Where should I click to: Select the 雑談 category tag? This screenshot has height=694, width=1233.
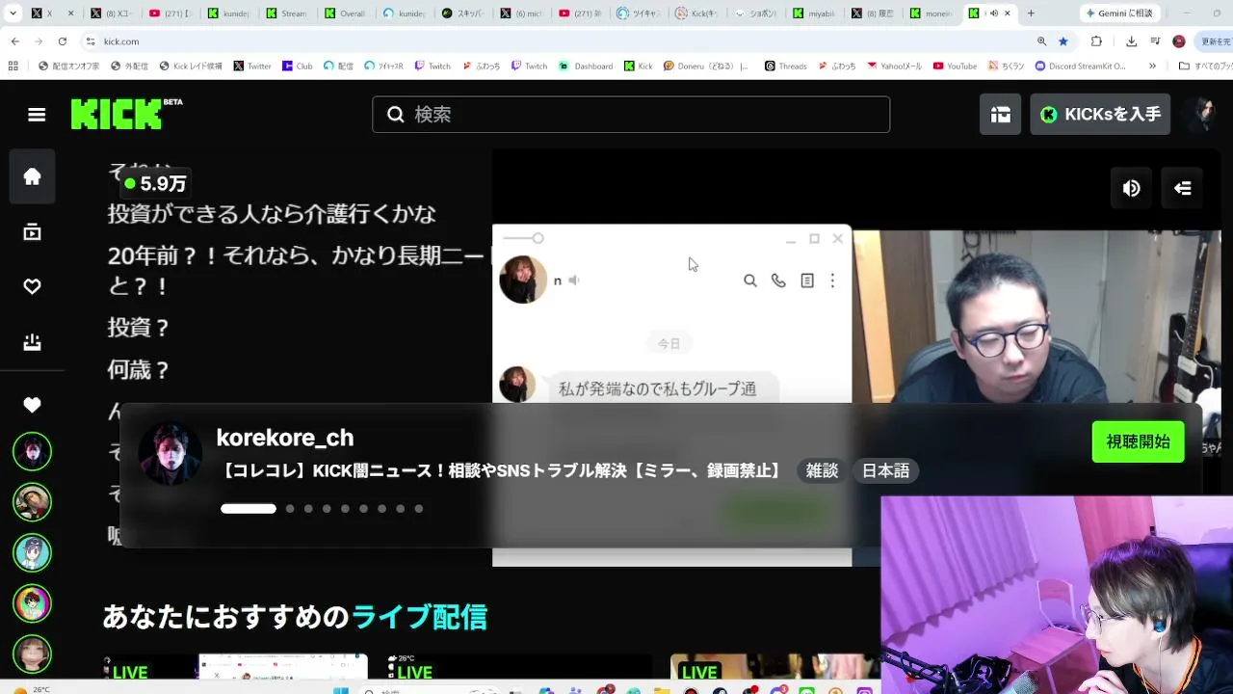coord(822,471)
